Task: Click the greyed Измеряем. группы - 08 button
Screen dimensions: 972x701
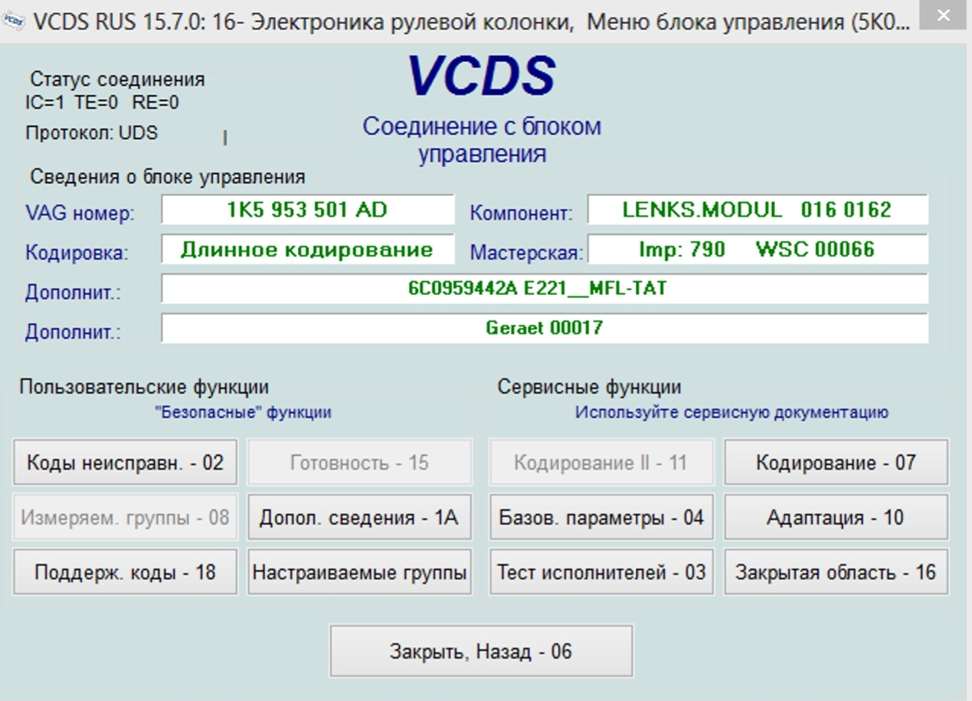Action: pyautogui.click(x=125, y=518)
